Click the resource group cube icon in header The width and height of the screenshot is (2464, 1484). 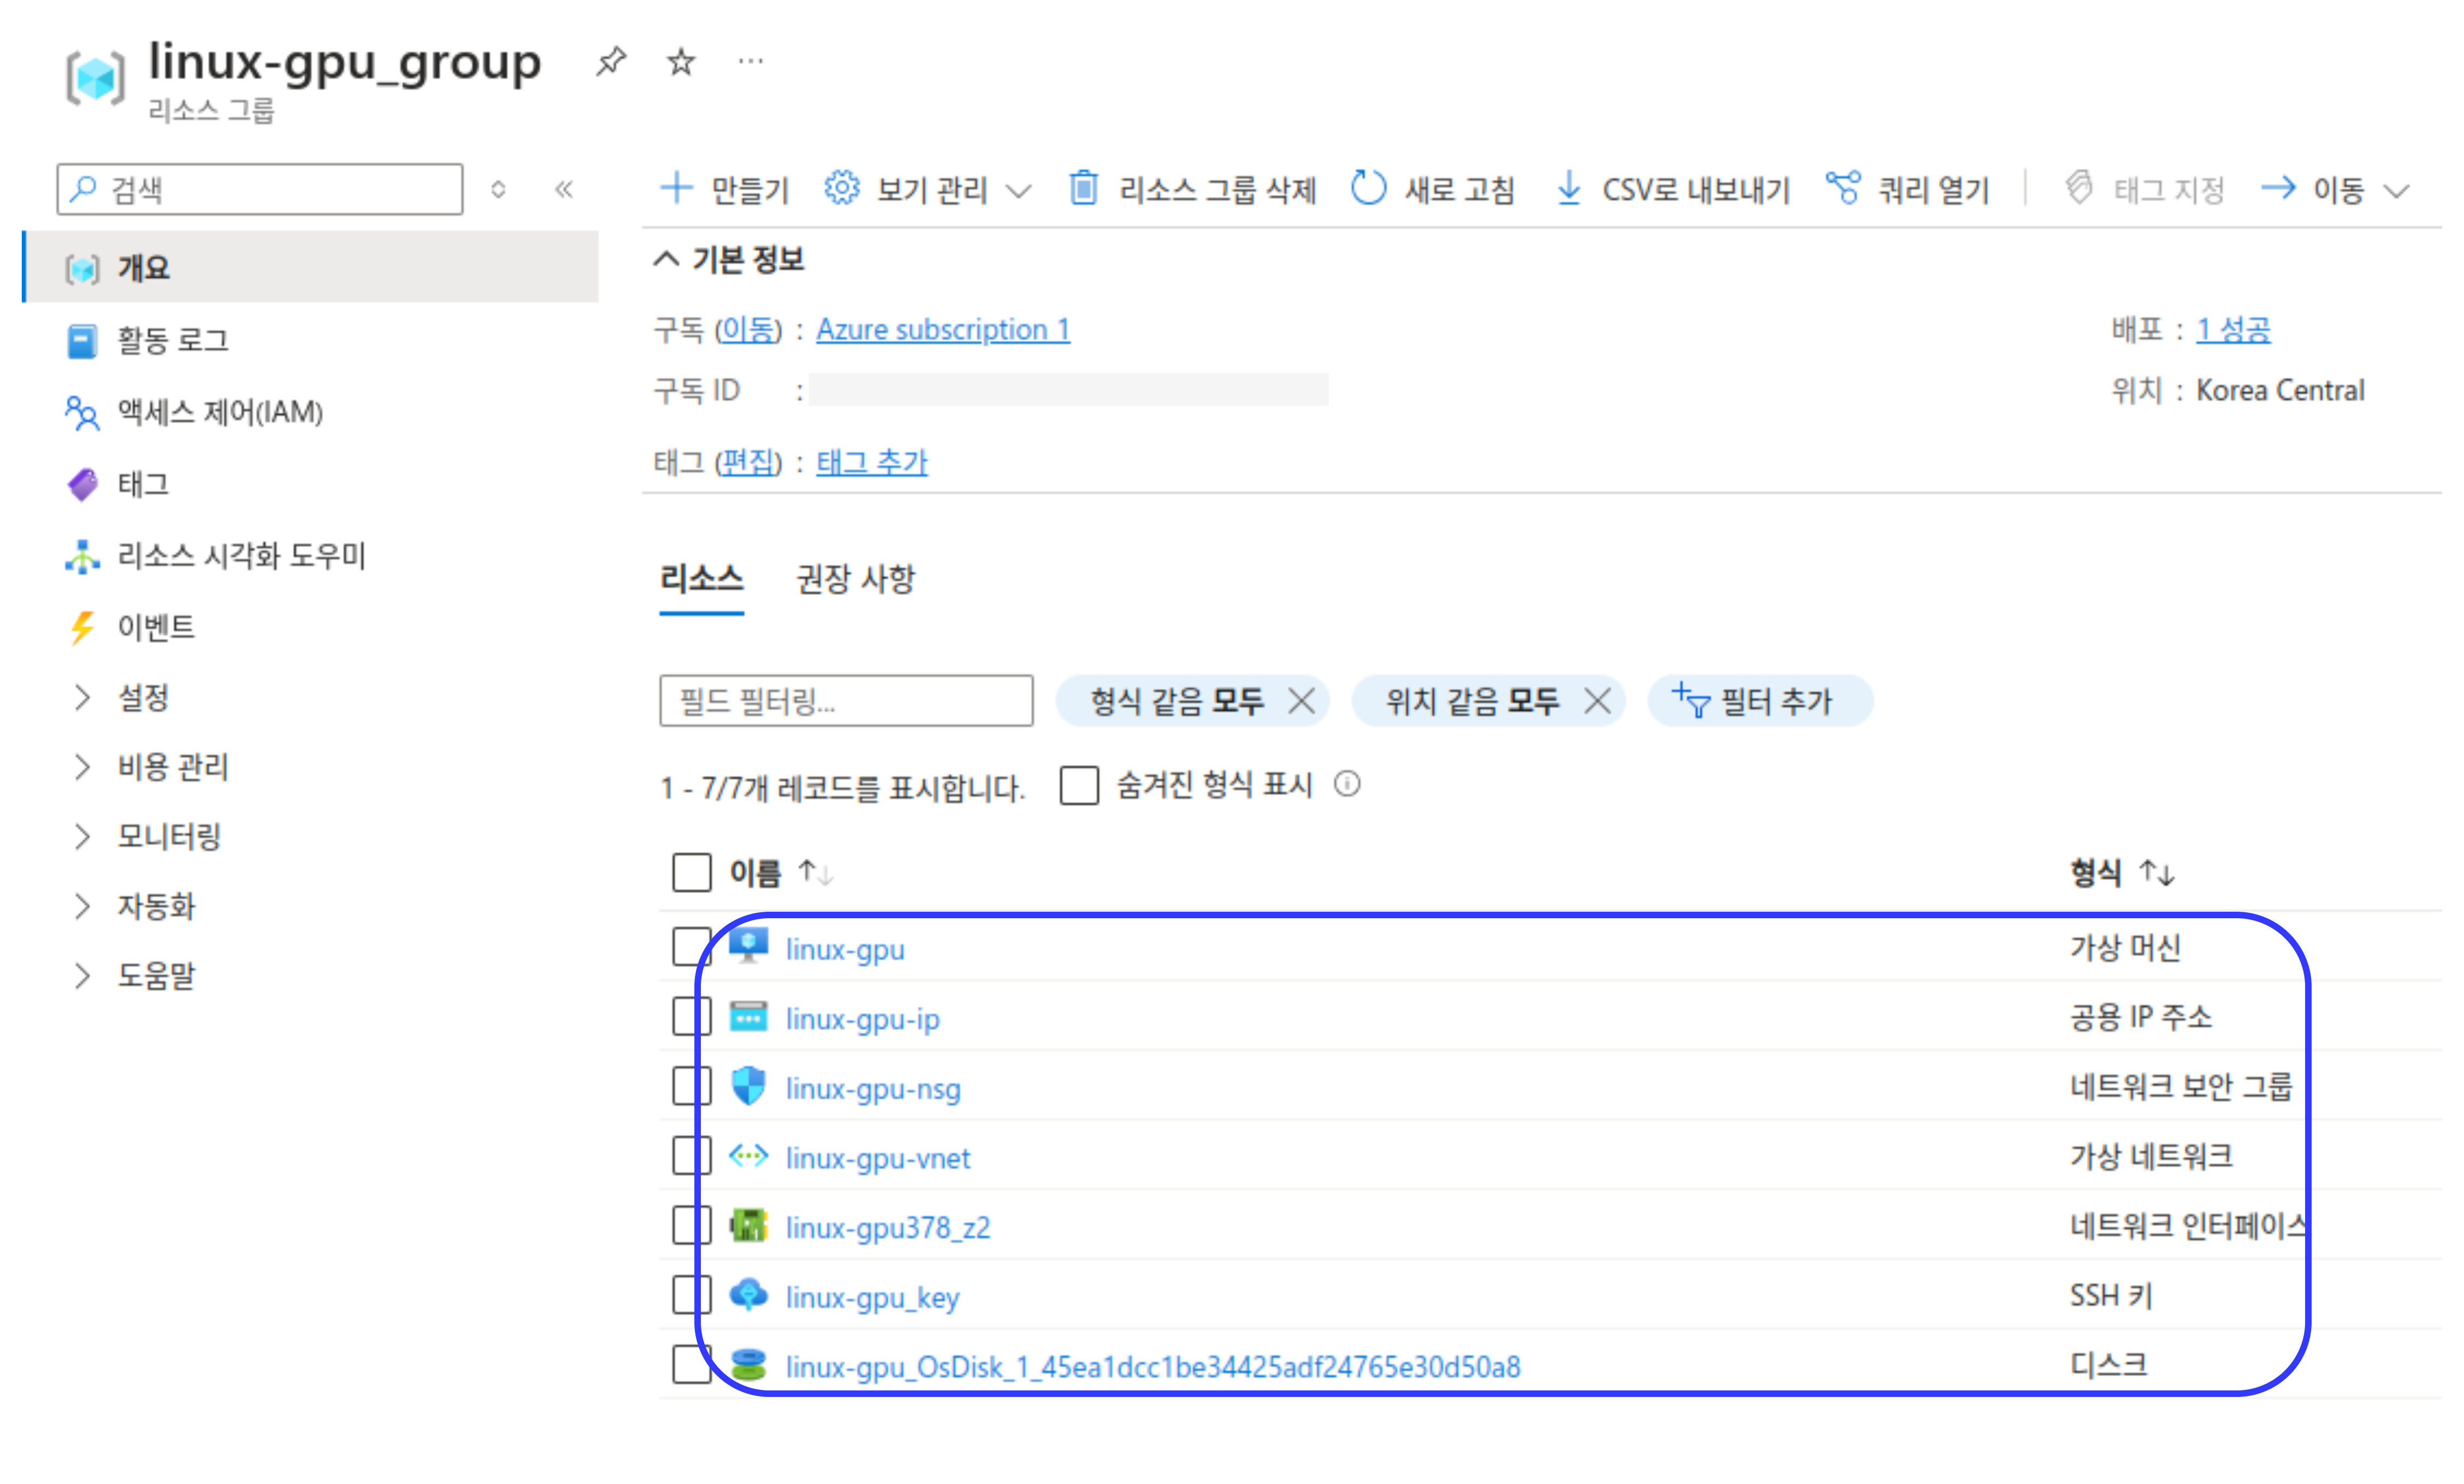coord(96,77)
